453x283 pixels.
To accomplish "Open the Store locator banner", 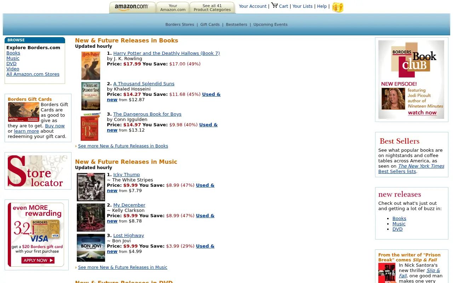I will [38, 171].
